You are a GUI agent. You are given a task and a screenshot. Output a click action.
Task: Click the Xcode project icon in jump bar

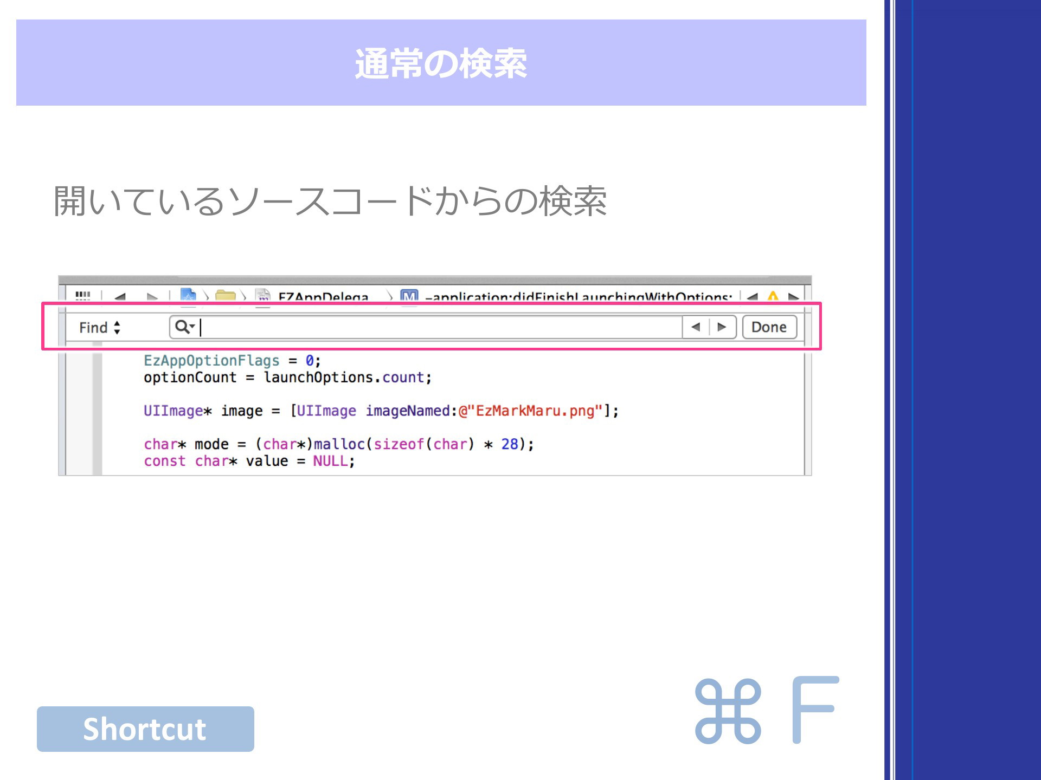[188, 295]
